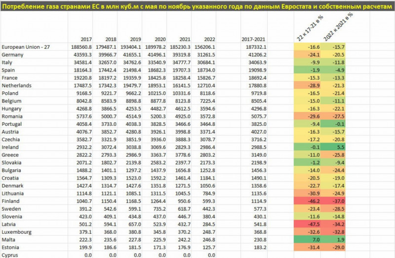The image size is (395, 258).
Task: Select Luxembourg percentage cell -32.8
Action: (x=333, y=232)
